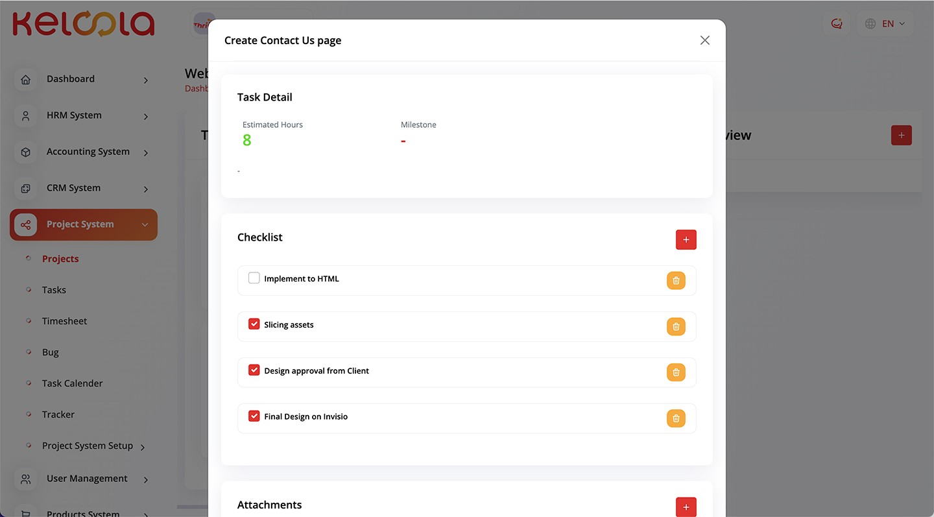
Task: Delete Final Design on Invisio item
Action: click(x=676, y=418)
